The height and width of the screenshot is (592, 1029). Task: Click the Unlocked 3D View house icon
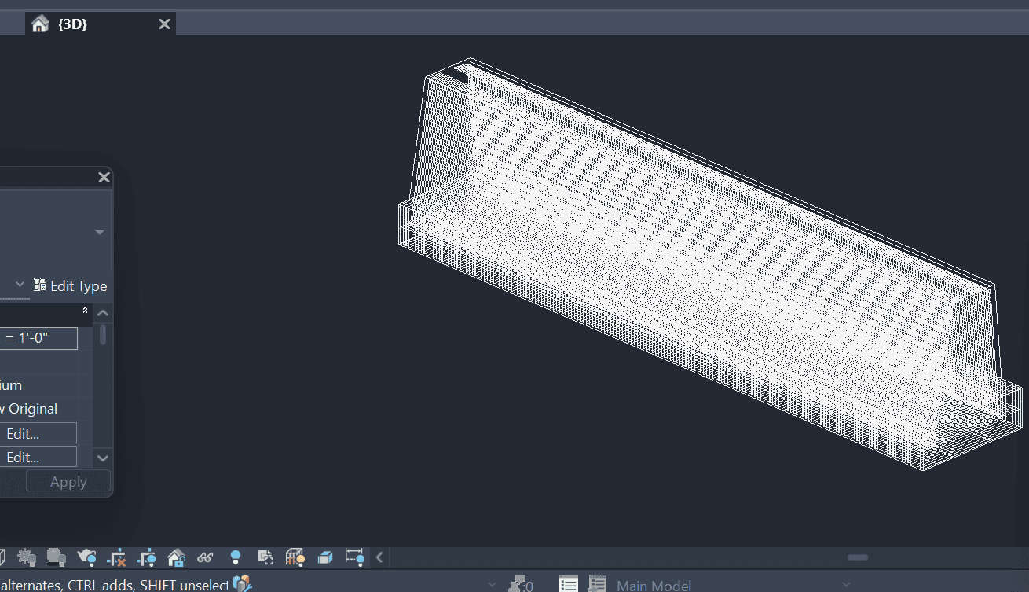tap(176, 557)
